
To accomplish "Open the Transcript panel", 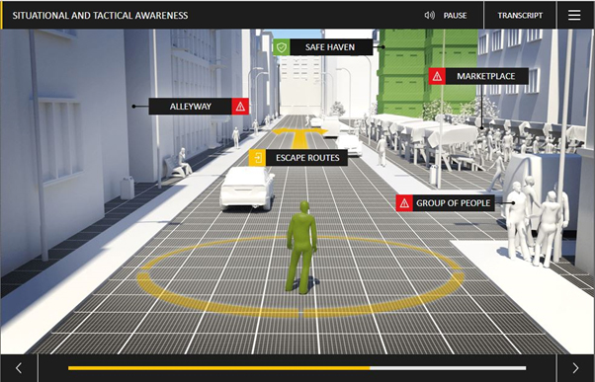I will 520,15.
